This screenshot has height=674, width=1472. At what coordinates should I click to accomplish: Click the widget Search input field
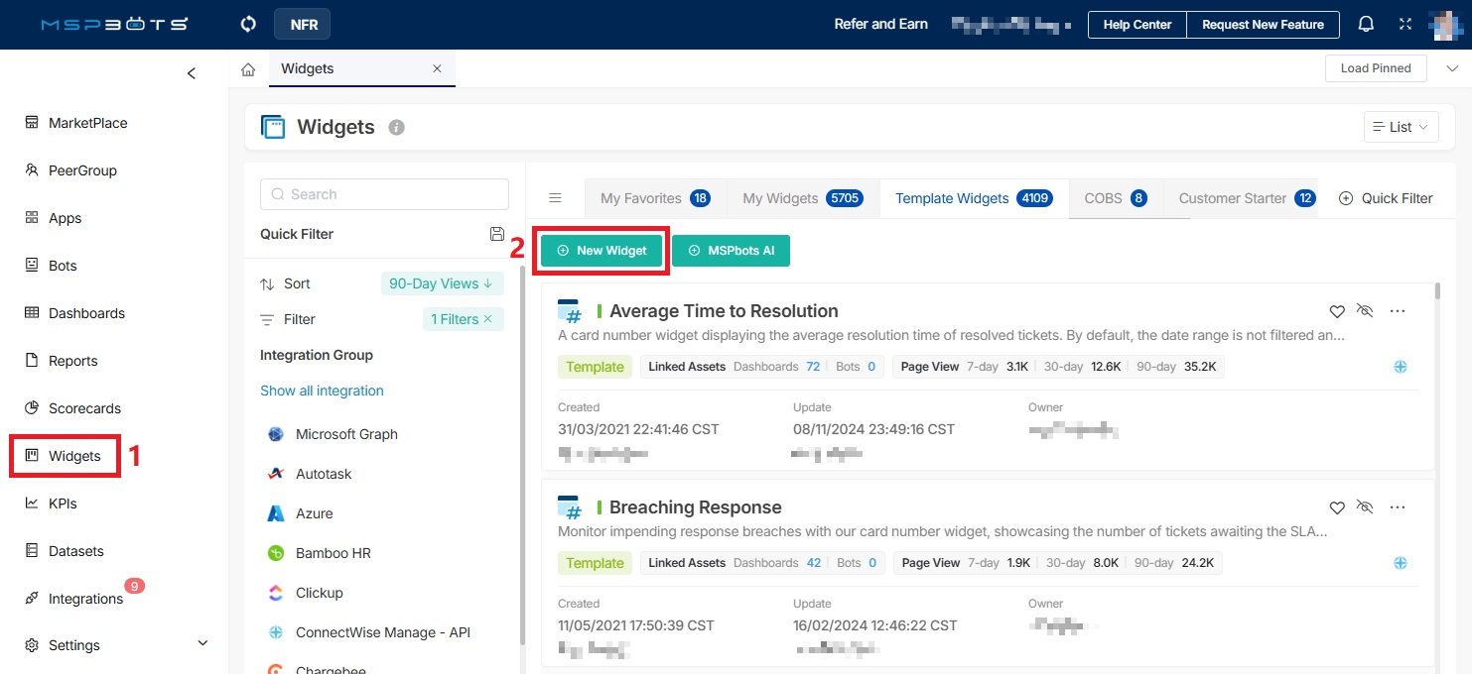(x=384, y=194)
